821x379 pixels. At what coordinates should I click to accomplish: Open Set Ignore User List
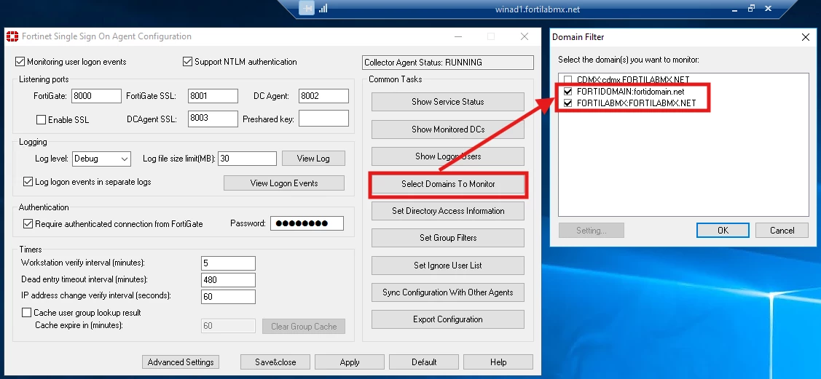pyautogui.click(x=448, y=265)
